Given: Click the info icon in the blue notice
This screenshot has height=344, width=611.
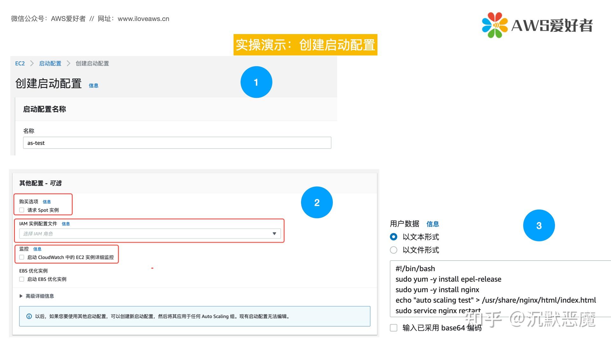Looking at the screenshot, I should point(29,316).
